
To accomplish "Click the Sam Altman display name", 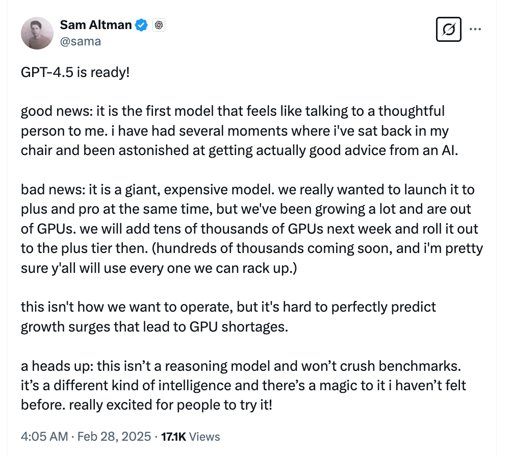I will click(x=96, y=25).
